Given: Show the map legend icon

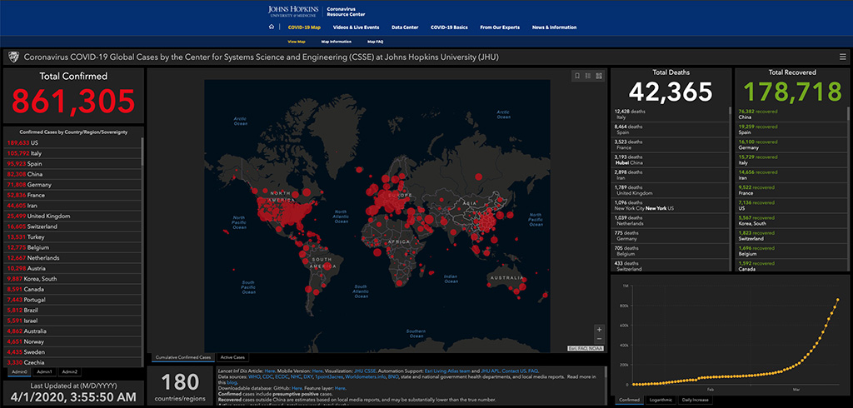Looking at the screenshot, I should [588, 76].
